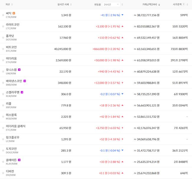The height and width of the screenshot is (179, 192).
Task: Click the purple badge next to 클레이튼
Action: 19,160
